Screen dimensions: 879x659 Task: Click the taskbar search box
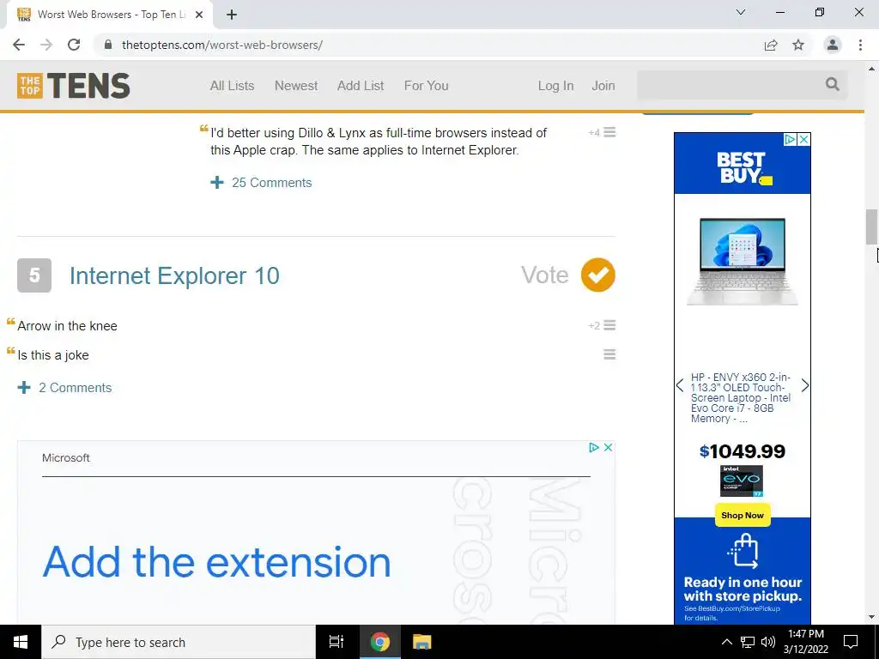179,642
